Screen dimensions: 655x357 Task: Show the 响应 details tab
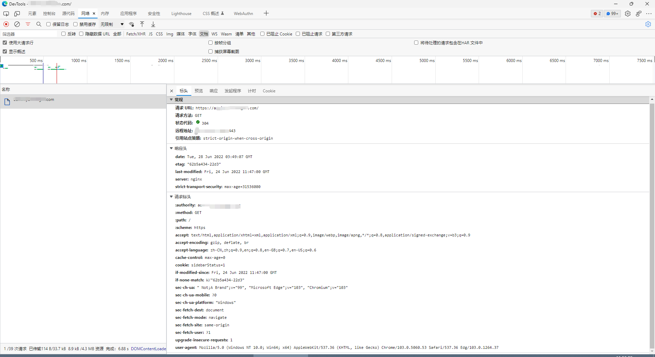[214, 91]
